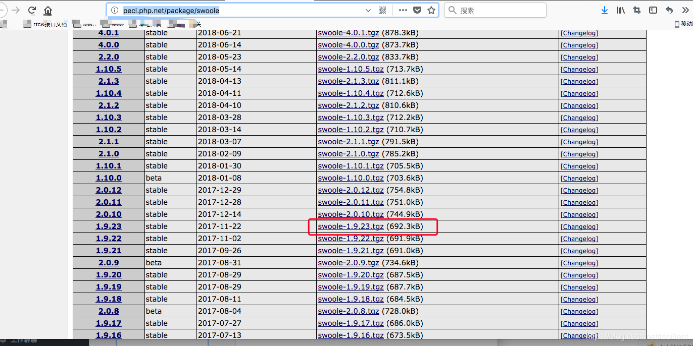Select date 2018-01-30 in 1.10.1 row

[x=220, y=166]
